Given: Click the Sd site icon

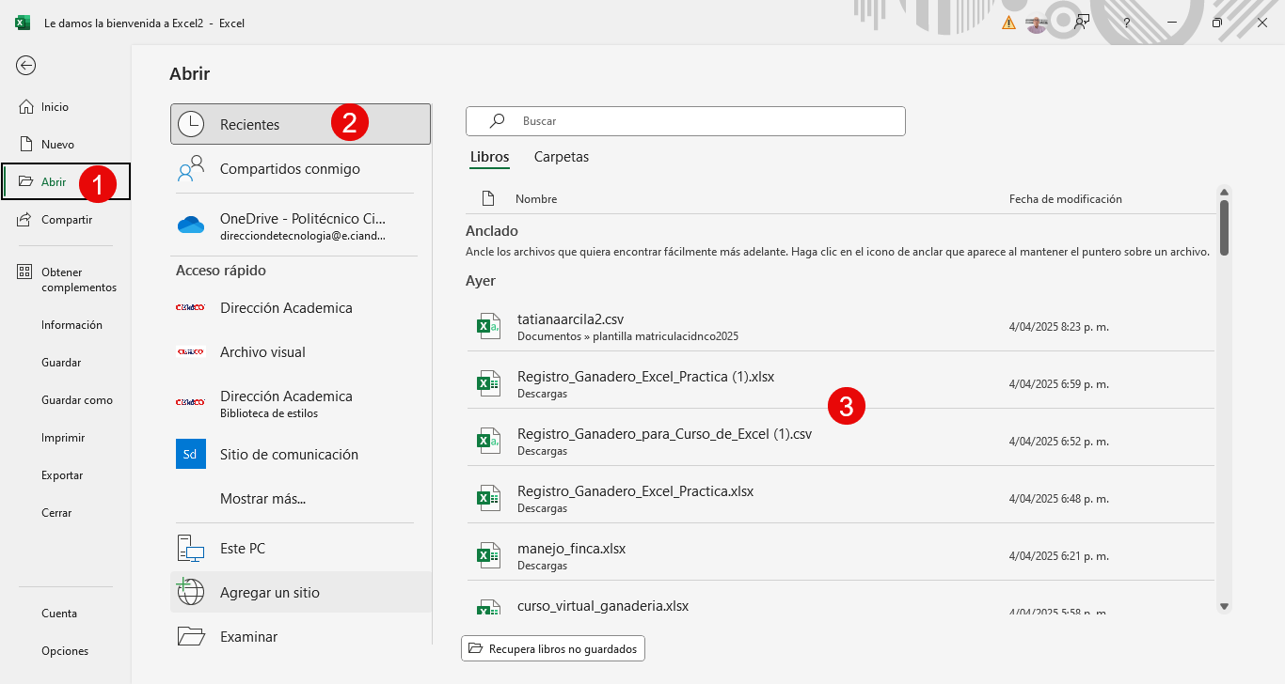Looking at the screenshot, I should tap(191, 454).
